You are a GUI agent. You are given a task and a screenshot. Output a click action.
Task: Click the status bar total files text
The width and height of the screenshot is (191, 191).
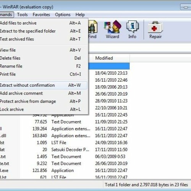pyautogui.click(x=146, y=185)
